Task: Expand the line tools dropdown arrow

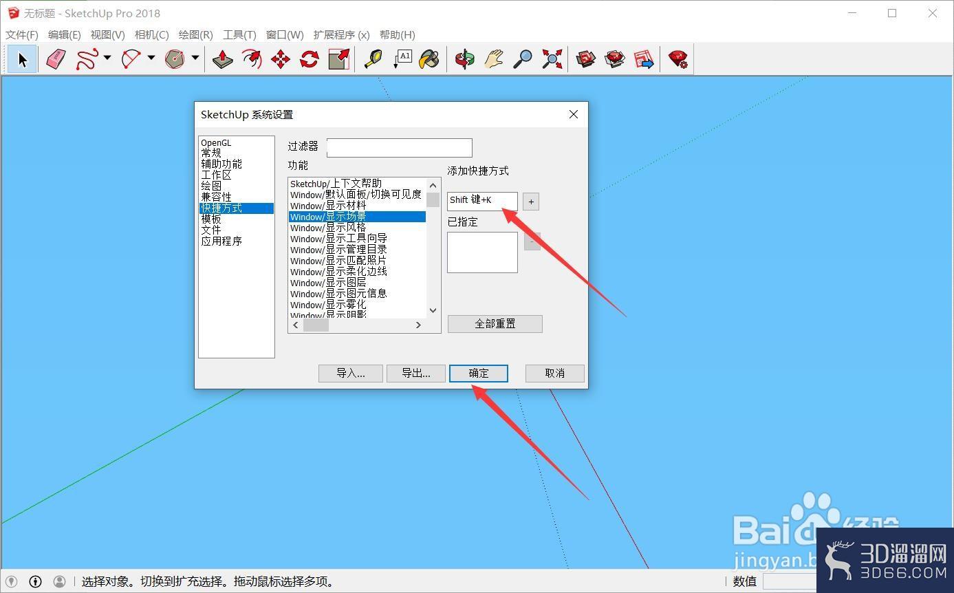Action: pos(107,58)
